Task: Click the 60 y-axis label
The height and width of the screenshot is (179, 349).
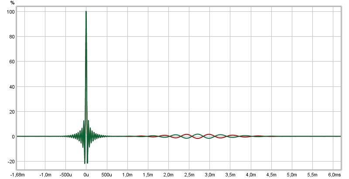Action: click(12, 62)
